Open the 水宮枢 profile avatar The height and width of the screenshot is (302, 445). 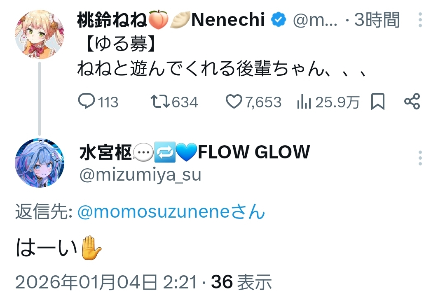[40, 163]
